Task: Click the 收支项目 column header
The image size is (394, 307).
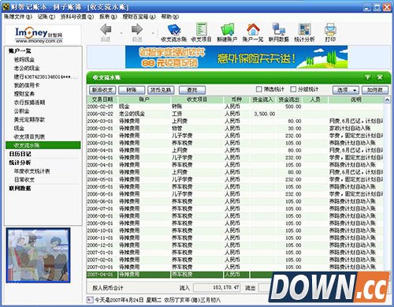Action: (x=197, y=99)
